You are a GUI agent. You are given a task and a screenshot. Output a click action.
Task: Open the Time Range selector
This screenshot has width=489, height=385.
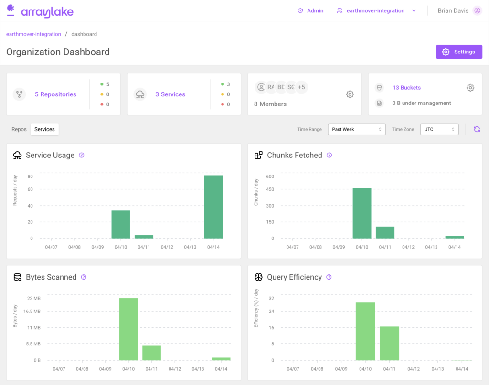tap(356, 129)
